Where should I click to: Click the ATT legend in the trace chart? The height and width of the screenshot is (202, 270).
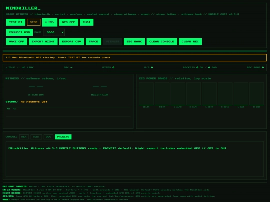point(8,109)
